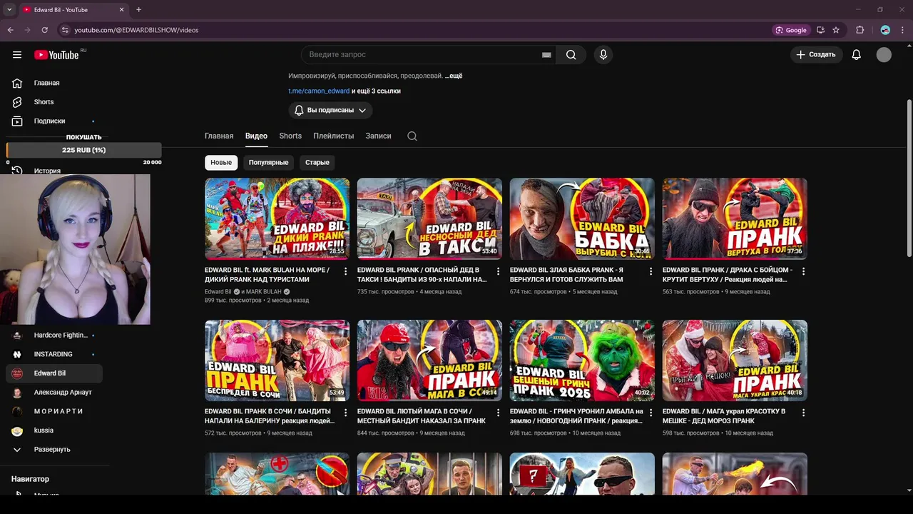Viewport: 913px width, 514px height.
Task: Switch to the Shorts channel tab
Action: point(290,136)
